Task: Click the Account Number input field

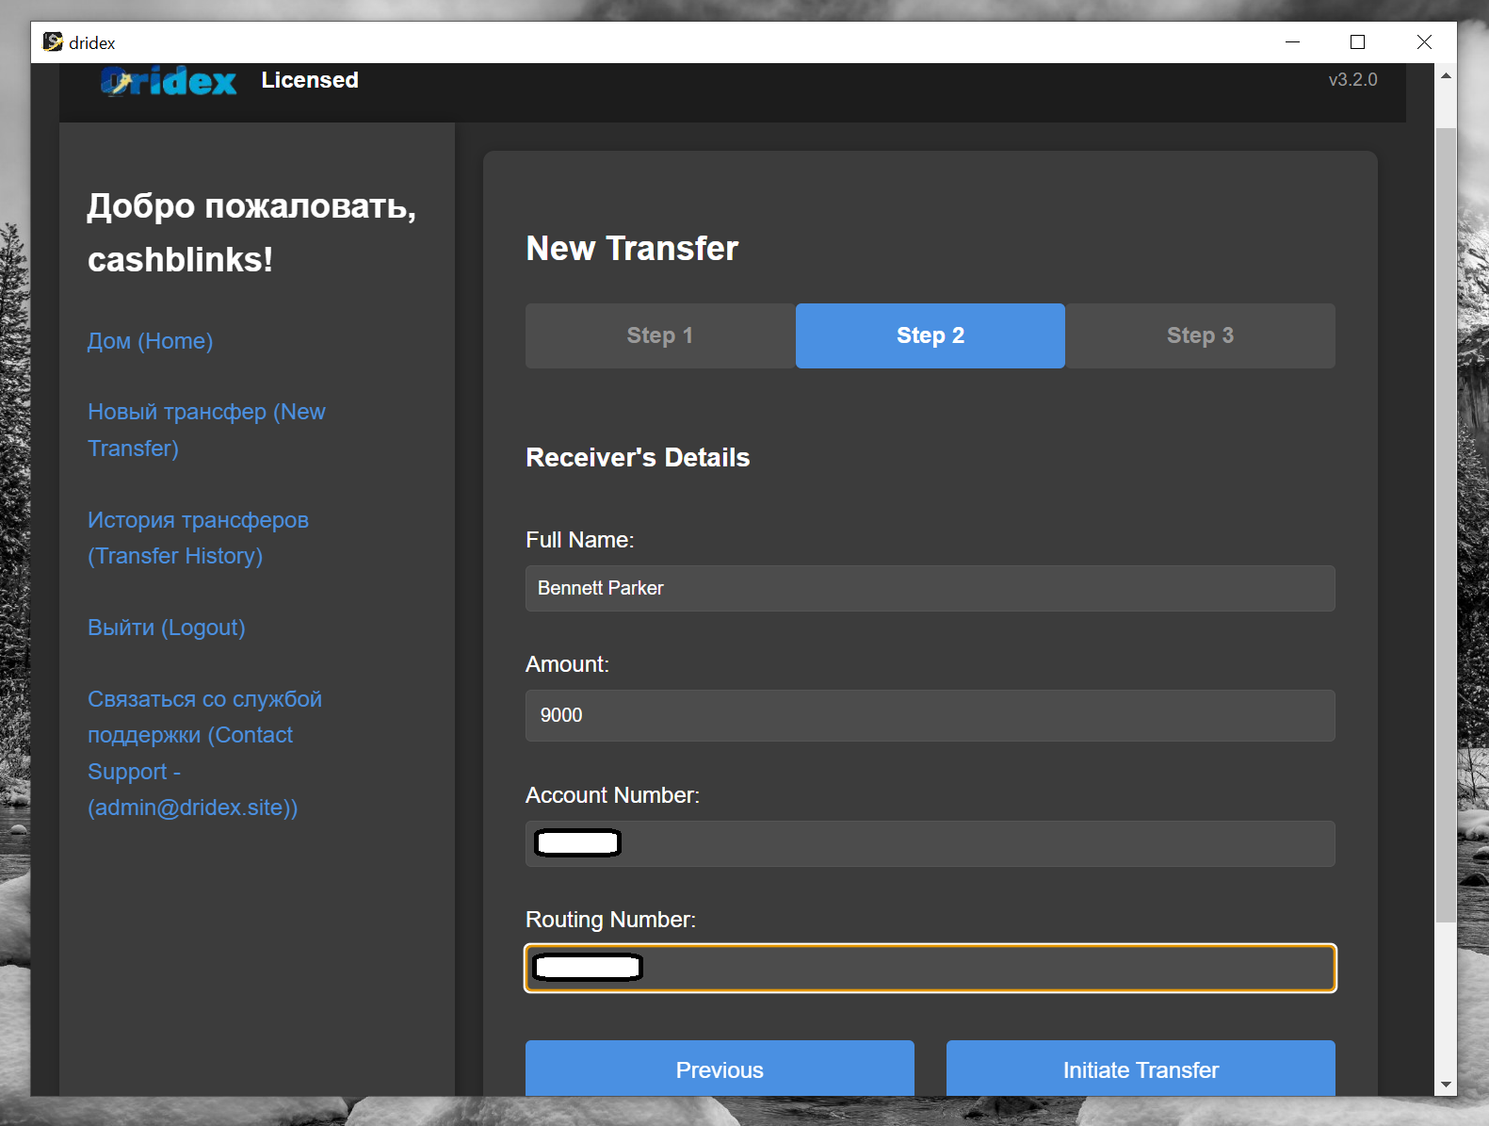Action: [931, 843]
